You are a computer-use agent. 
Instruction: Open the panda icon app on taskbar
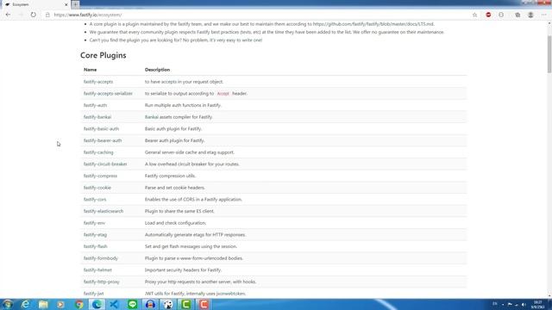[x=168, y=304]
